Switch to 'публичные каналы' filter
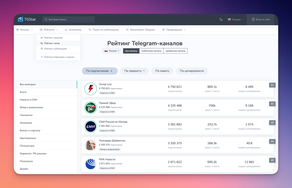The height and width of the screenshot is (188, 292). click(151, 51)
